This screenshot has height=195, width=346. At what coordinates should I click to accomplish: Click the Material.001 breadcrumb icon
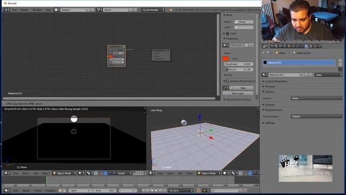tap(295, 53)
